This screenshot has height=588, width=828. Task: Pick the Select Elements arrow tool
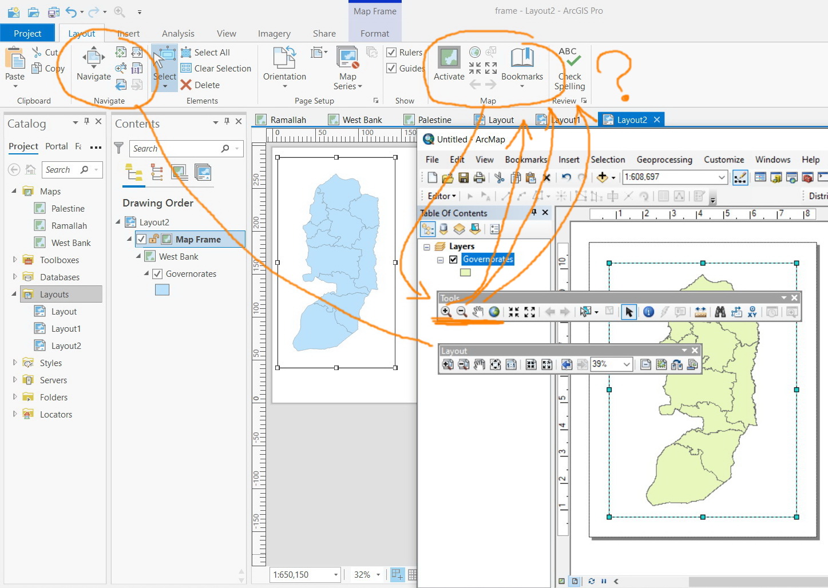click(629, 312)
